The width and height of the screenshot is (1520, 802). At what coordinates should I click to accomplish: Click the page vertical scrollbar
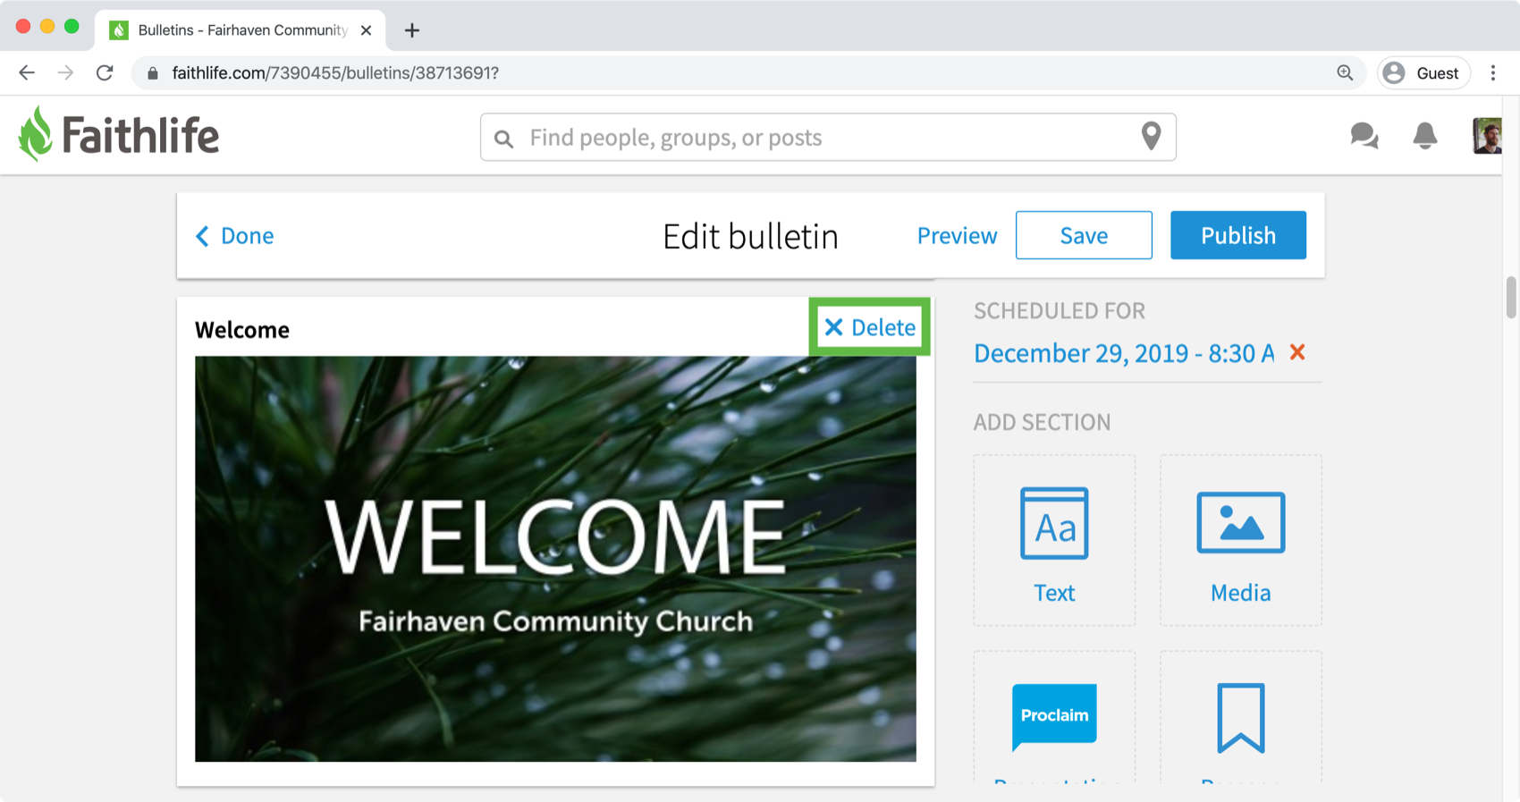[1510, 297]
